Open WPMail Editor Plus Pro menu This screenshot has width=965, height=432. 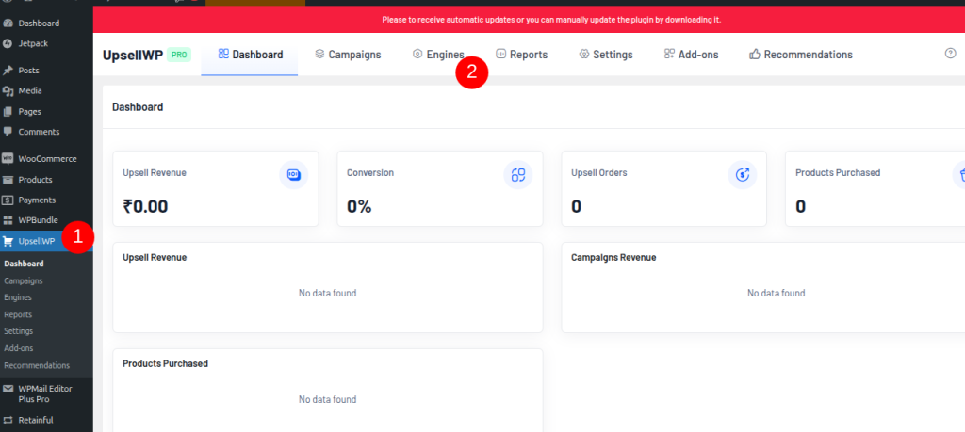(x=46, y=394)
